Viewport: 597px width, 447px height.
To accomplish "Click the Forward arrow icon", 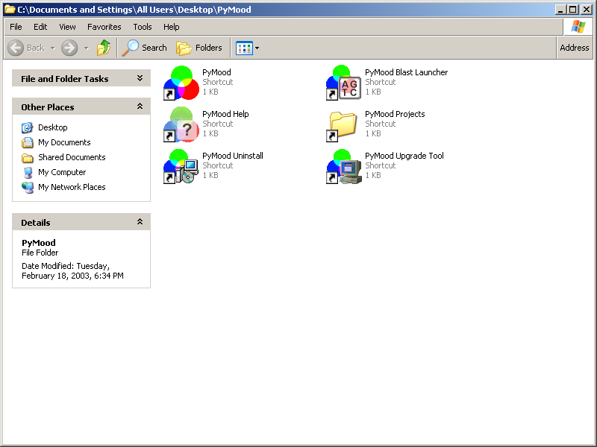I will click(x=69, y=48).
